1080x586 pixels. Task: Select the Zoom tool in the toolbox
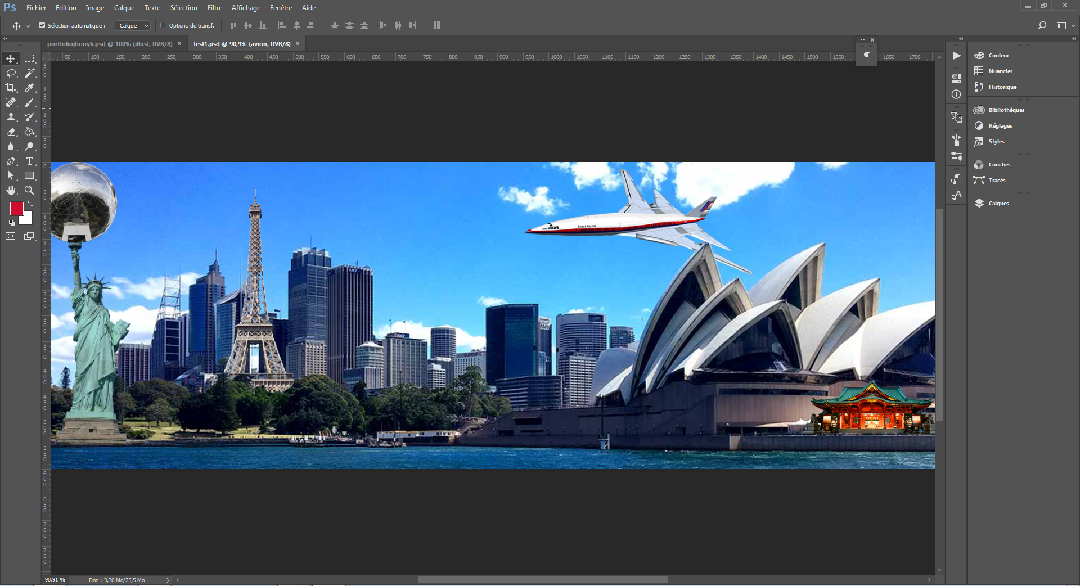(29, 190)
